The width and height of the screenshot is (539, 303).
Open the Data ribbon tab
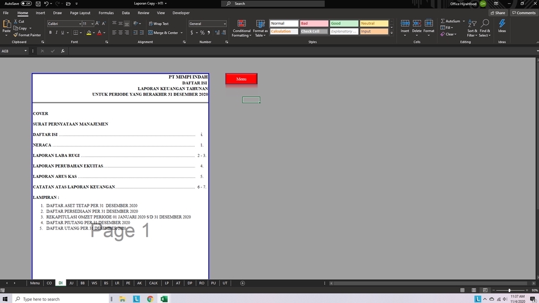[x=126, y=12]
